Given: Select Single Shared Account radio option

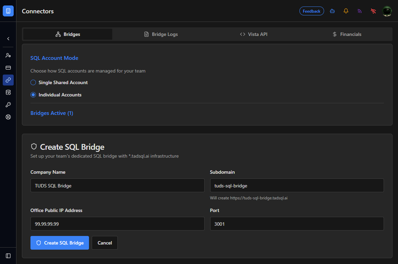Looking at the screenshot, I should click(x=33, y=82).
